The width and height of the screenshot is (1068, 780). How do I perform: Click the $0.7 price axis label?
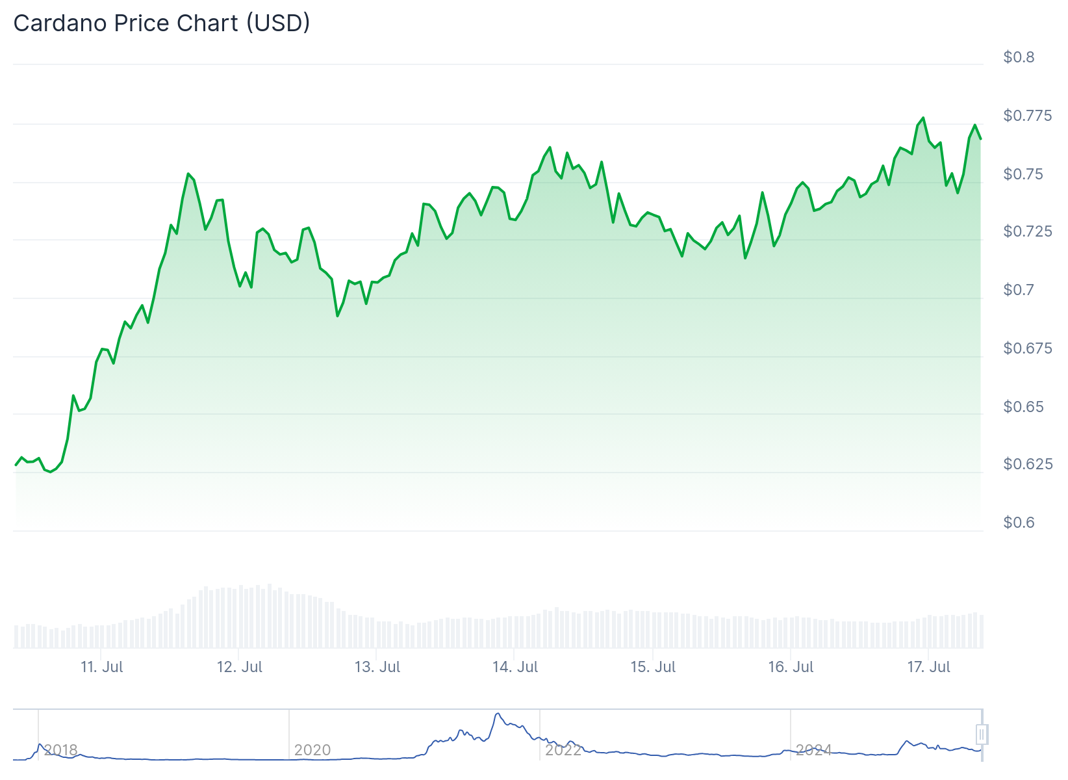click(1019, 290)
